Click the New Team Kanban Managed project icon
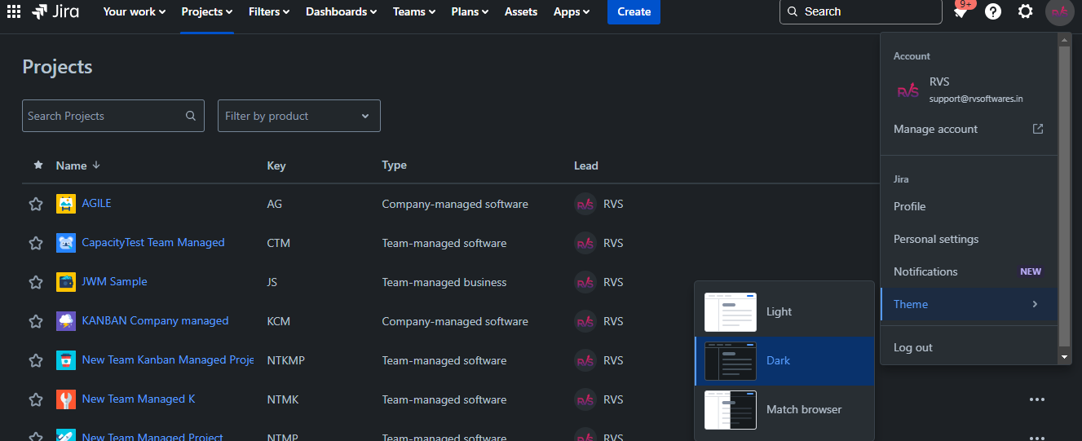Viewport: 1082px width, 441px height. pyautogui.click(x=66, y=360)
